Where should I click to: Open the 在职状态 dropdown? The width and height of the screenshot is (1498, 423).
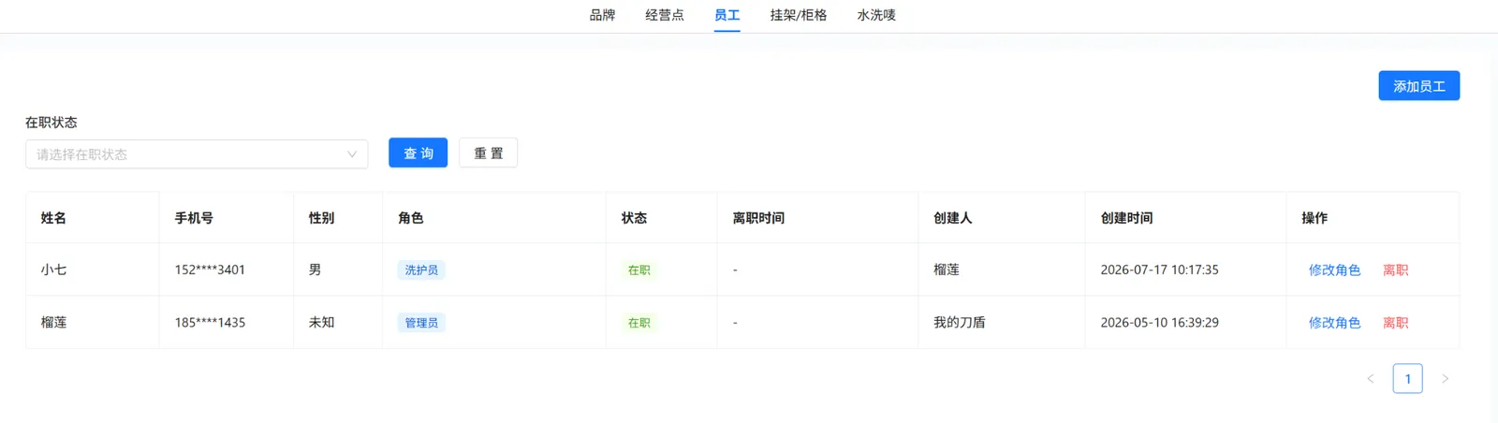pos(197,154)
